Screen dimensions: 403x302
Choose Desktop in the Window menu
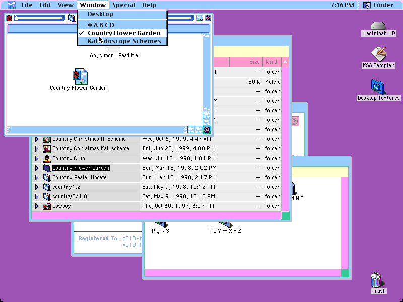[122, 14]
